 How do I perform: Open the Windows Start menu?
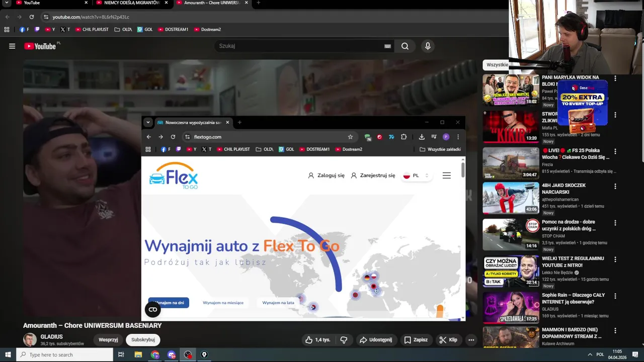8,354
